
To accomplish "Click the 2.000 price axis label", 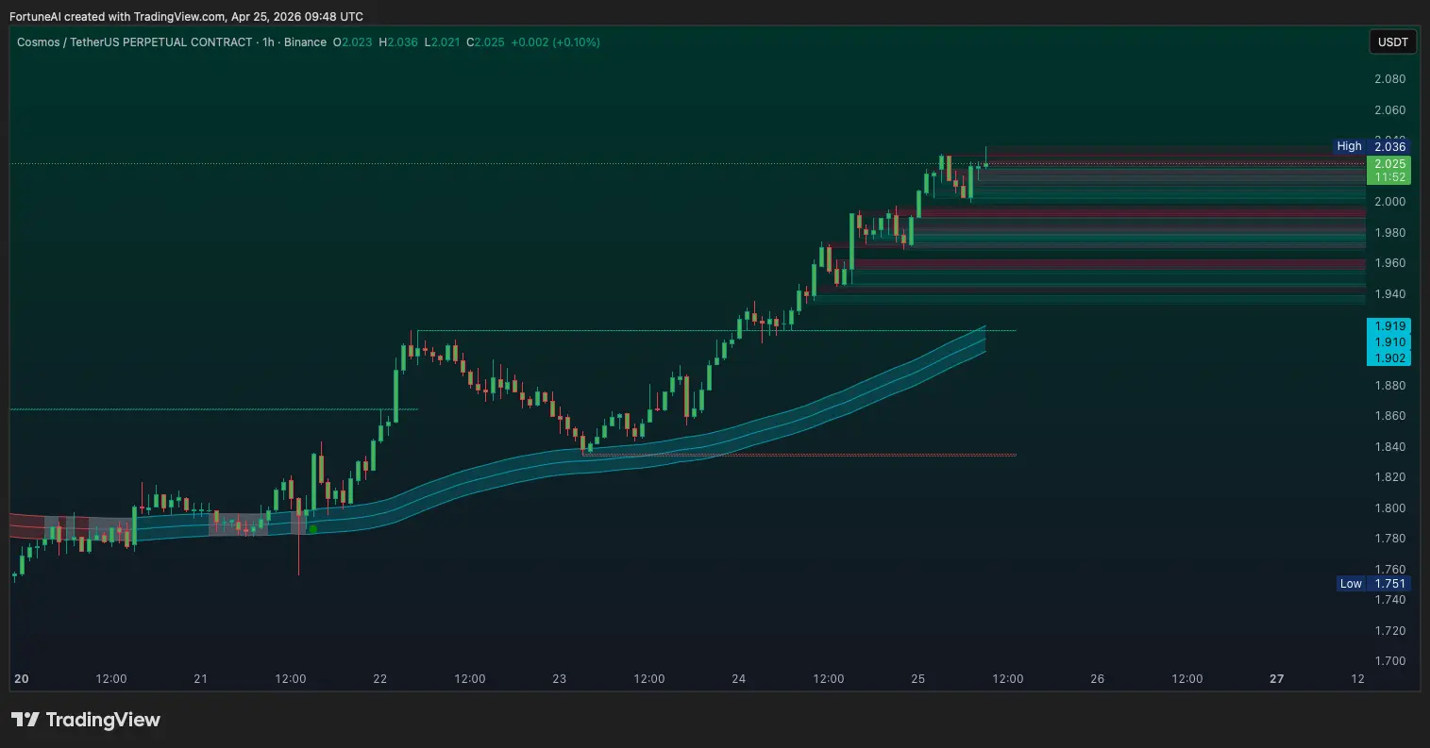I will (1390, 201).
